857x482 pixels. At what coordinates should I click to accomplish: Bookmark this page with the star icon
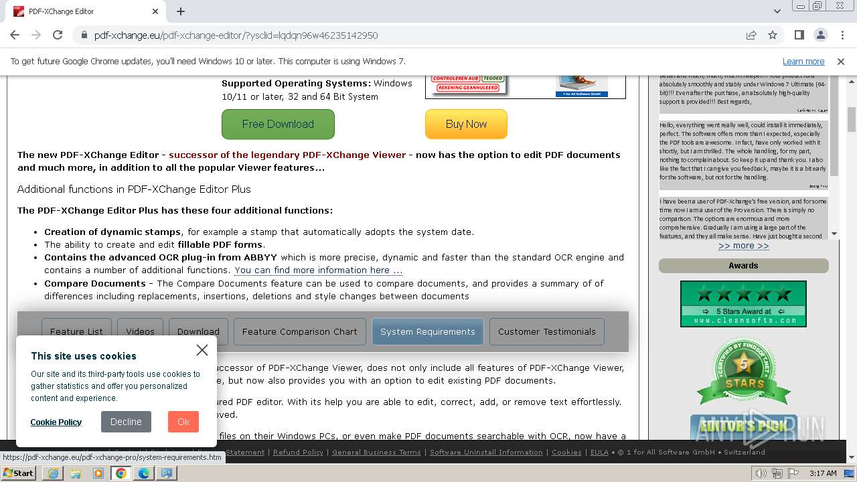[x=773, y=35]
